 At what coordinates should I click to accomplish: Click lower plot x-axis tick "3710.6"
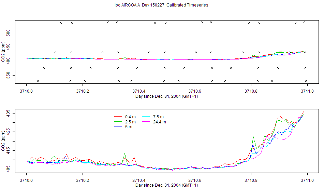[195, 180]
